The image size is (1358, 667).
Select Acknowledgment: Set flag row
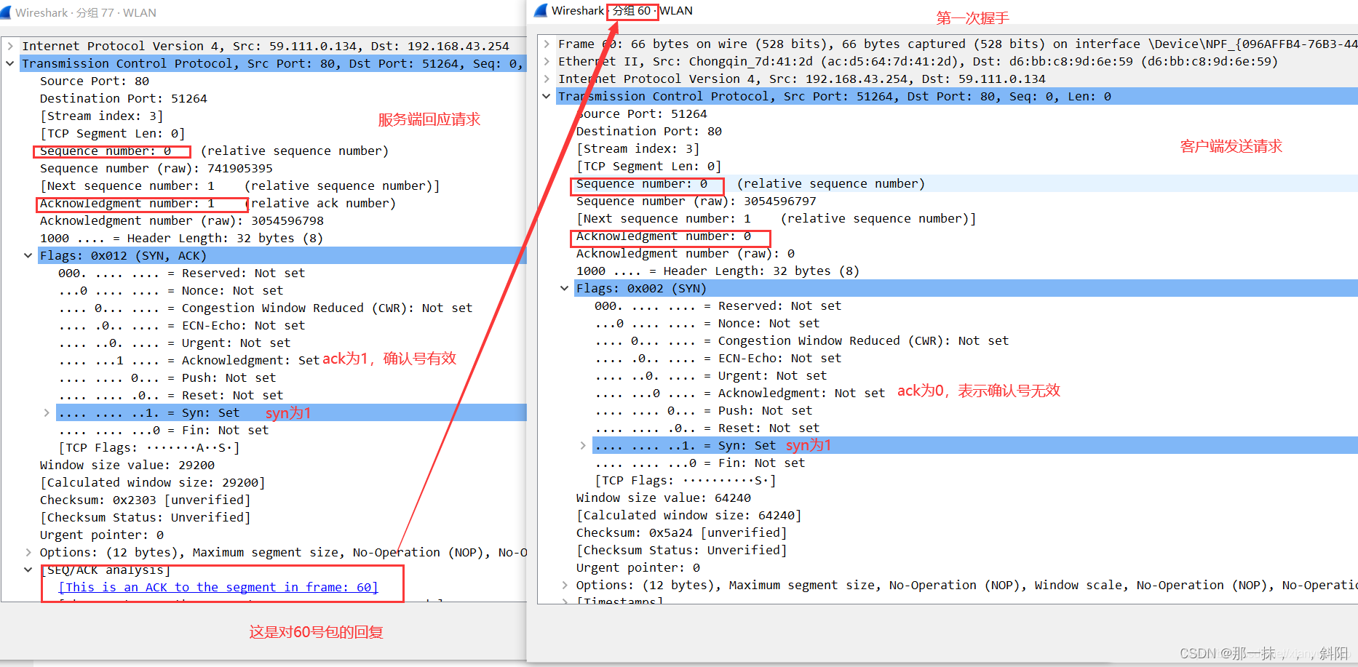click(x=189, y=360)
